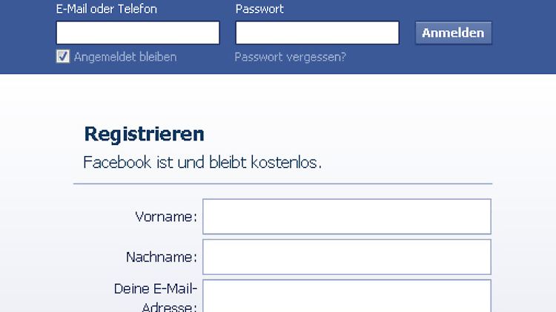Click the Deine E-Mail-Adresse: label

[x=155, y=297]
